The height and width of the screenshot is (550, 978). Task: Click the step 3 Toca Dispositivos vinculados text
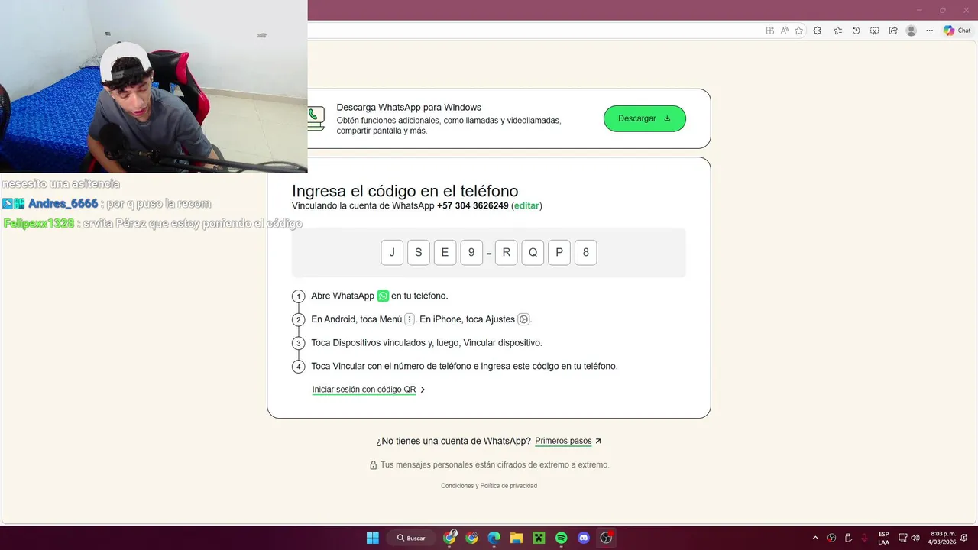426,343
